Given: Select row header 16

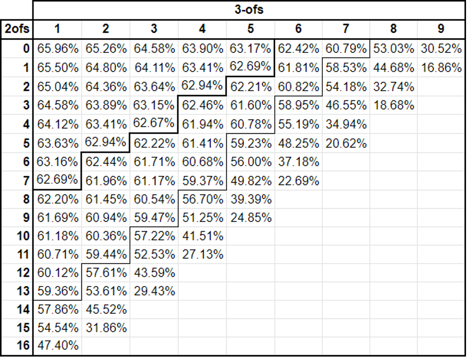Looking at the screenshot, I should click(16, 346).
